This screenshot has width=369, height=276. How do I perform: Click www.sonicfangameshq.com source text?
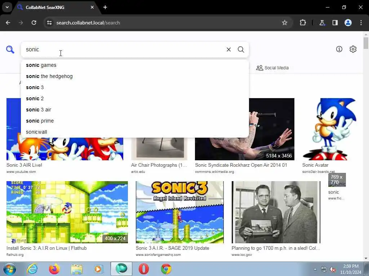158,255
